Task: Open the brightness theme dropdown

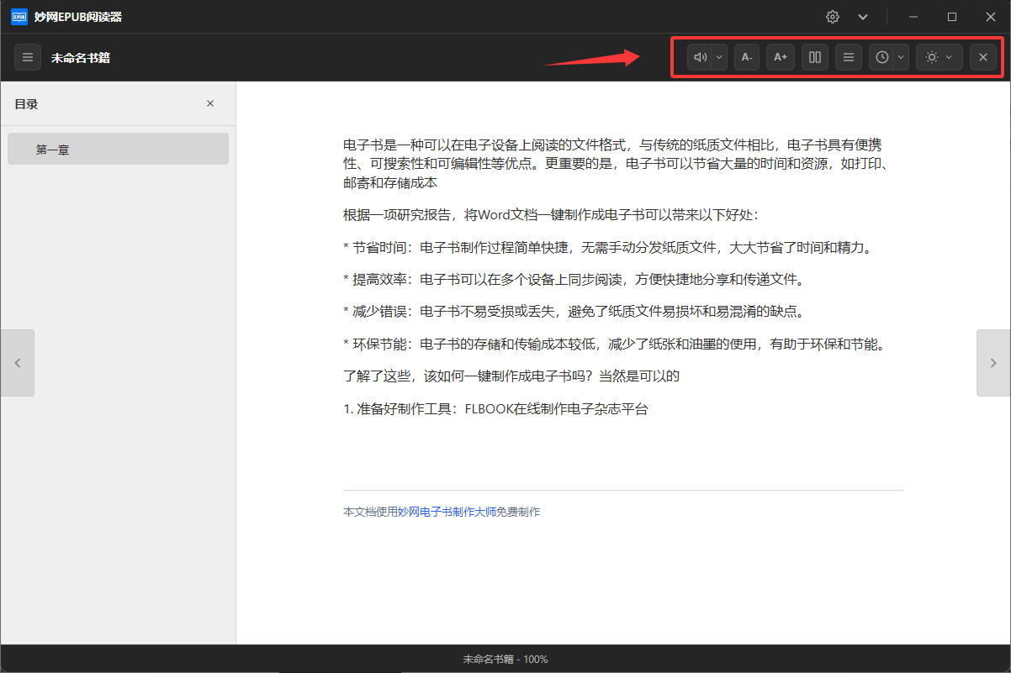Action: [x=939, y=57]
